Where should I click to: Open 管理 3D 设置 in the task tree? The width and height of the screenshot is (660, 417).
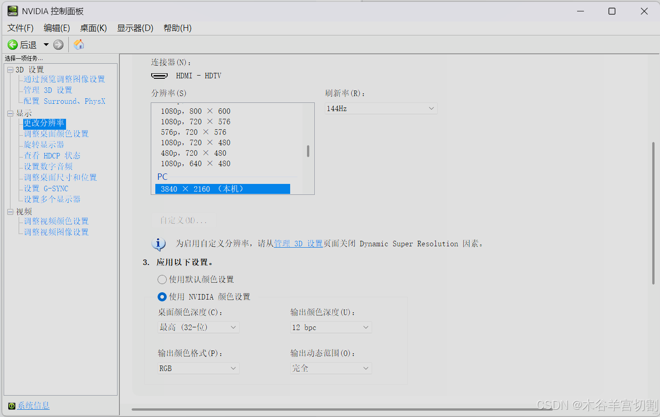48,90
